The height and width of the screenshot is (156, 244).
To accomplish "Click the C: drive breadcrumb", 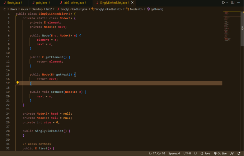I will 5,9.
